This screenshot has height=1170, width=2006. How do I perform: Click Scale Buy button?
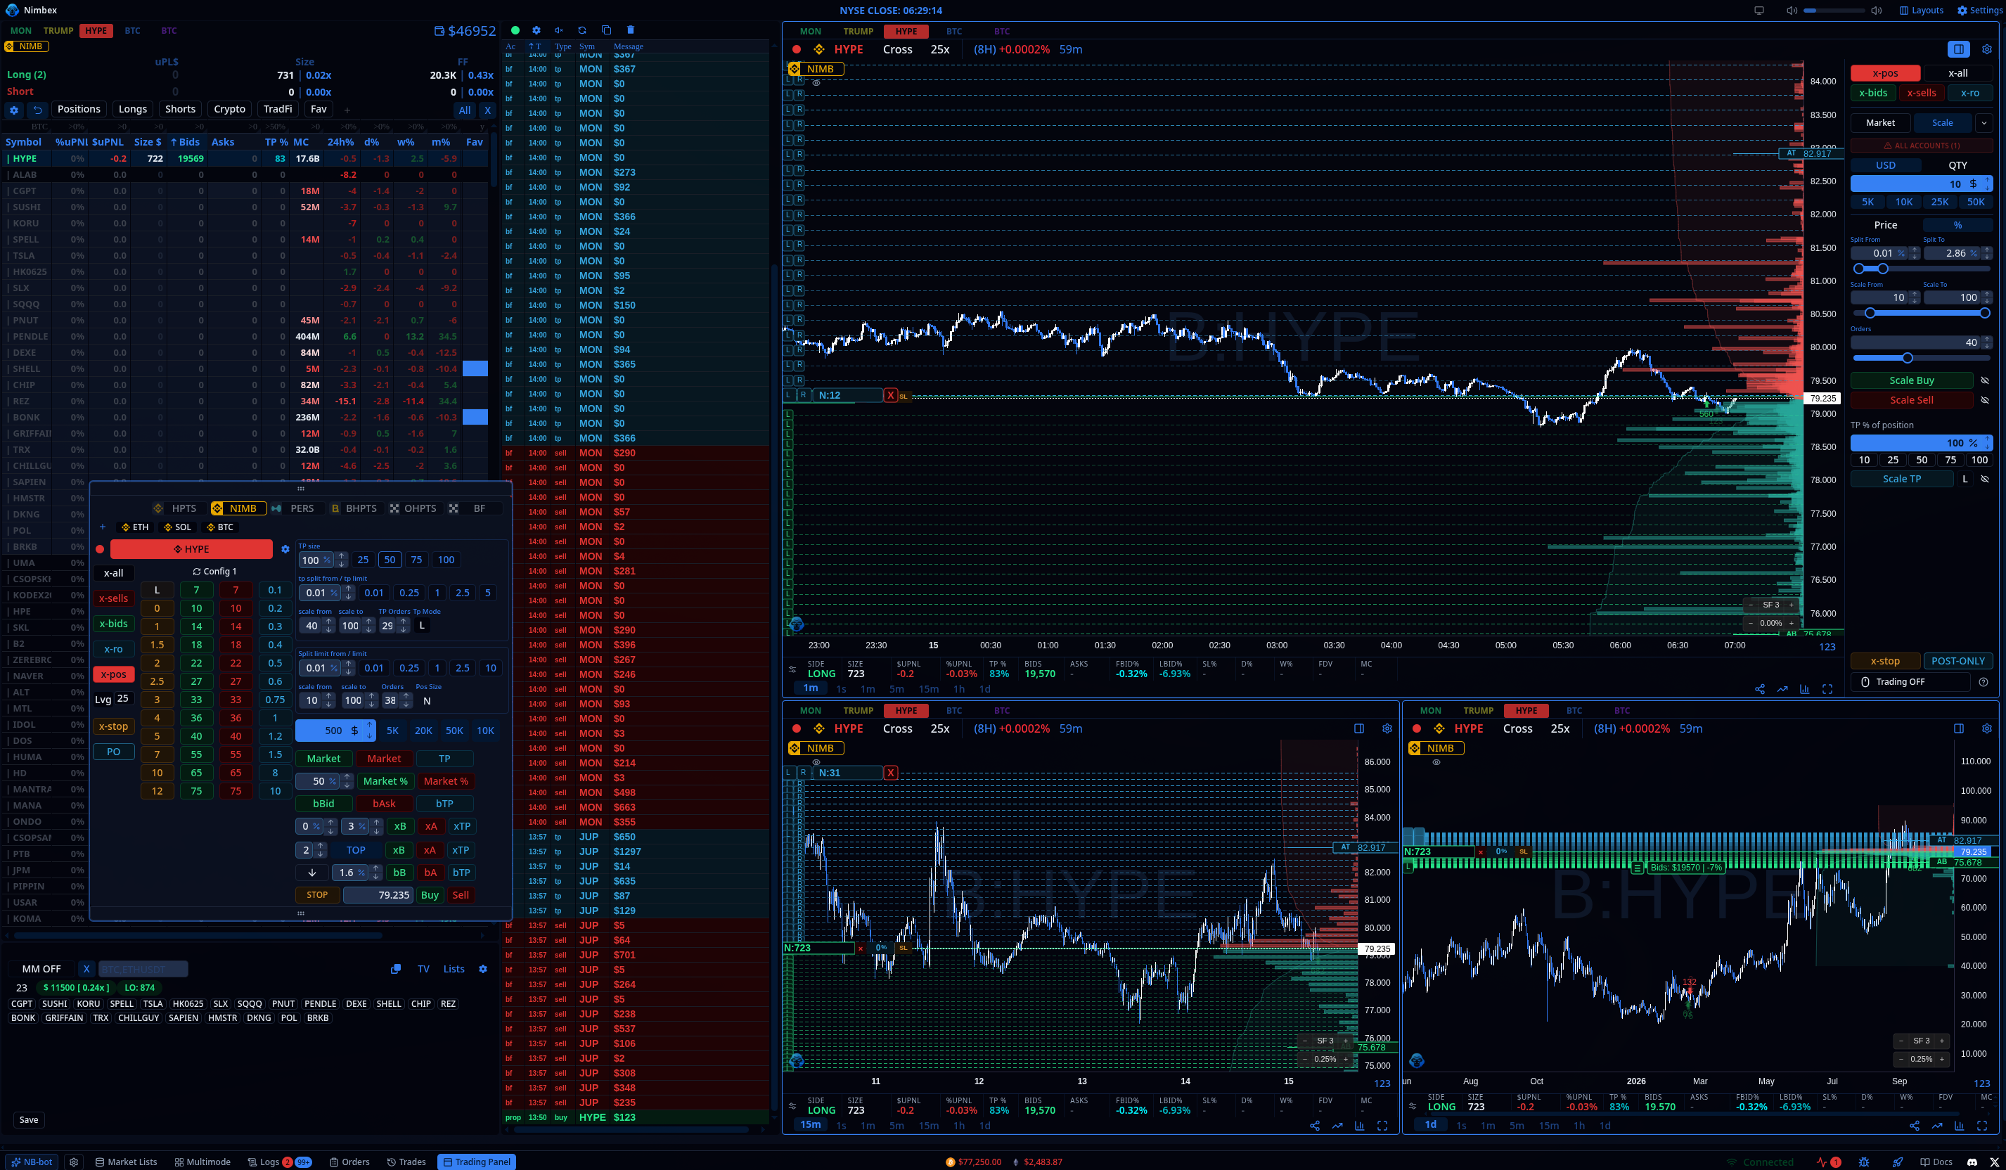click(x=1911, y=380)
